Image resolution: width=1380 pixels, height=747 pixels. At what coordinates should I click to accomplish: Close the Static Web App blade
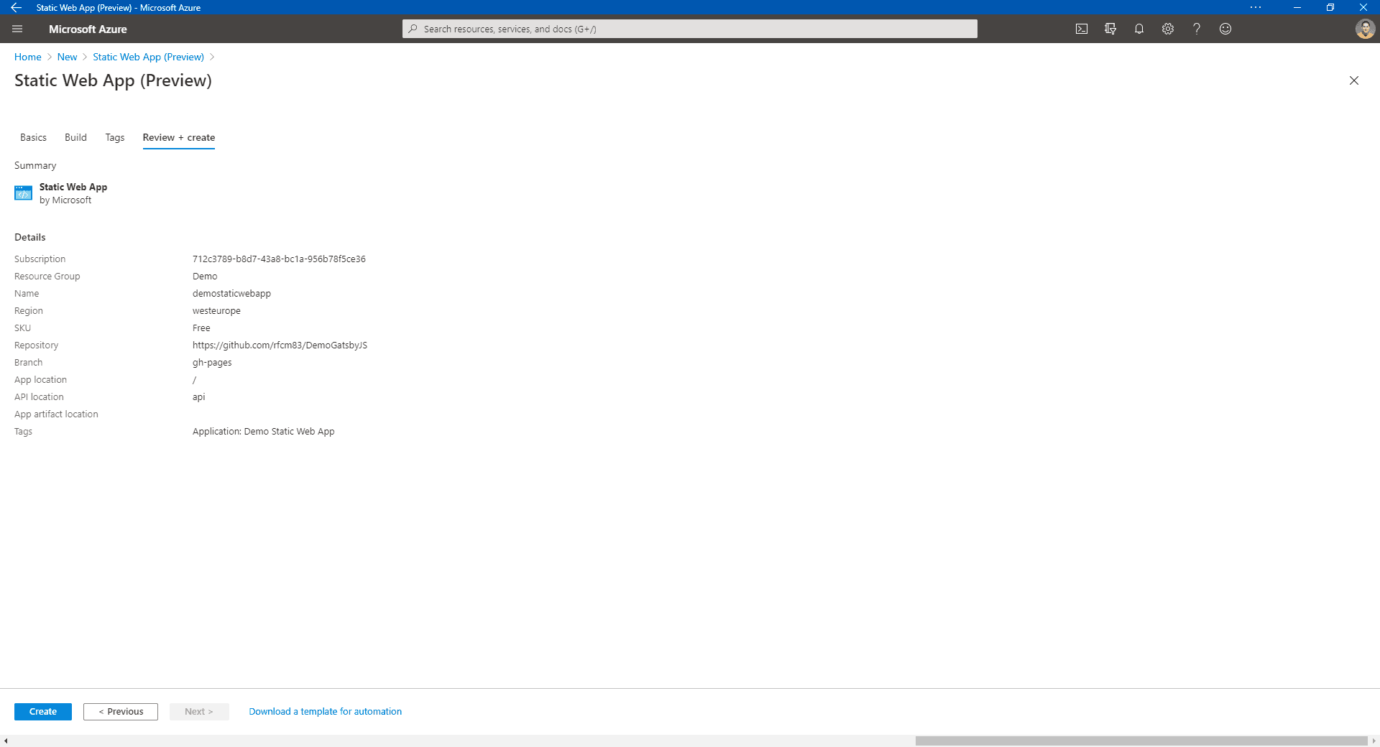[x=1354, y=80]
